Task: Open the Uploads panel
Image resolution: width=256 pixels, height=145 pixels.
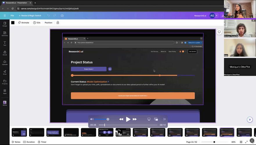Action: pos(5,62)
